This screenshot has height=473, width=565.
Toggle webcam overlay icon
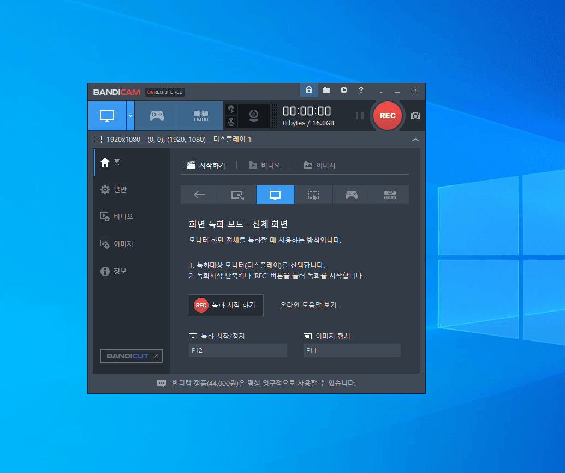254,116
